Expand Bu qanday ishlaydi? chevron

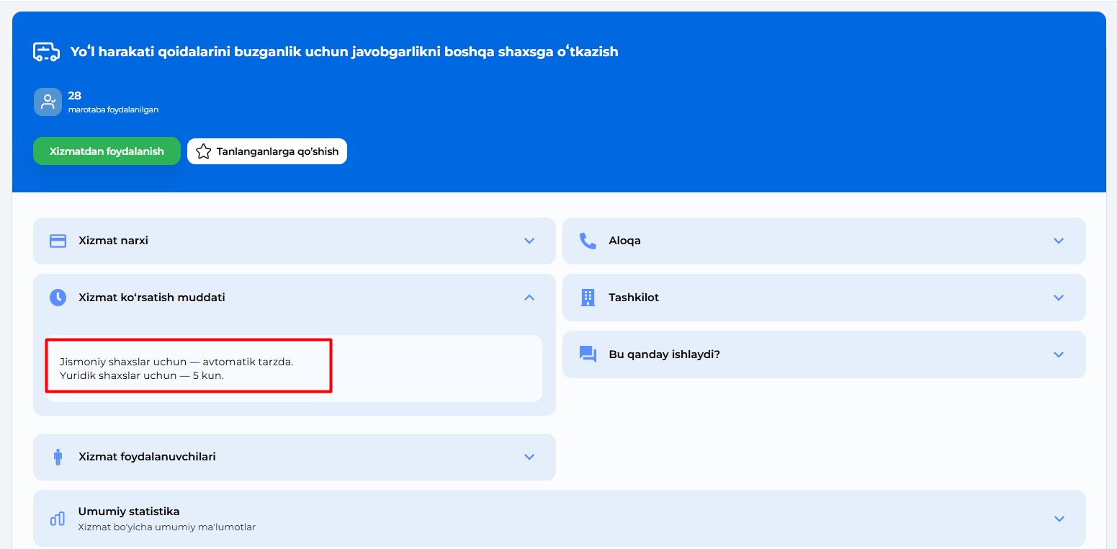[1059, 354]
